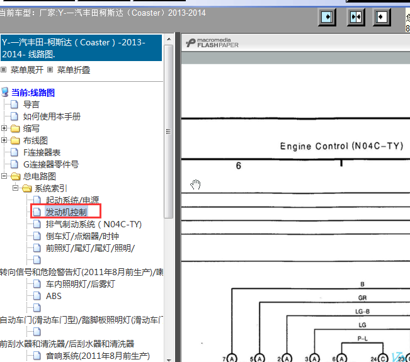Click the open folder icon beside 系统索引
Image resolution: width=410 pixels, height=362 pixels.
click(x=27, y=188)
